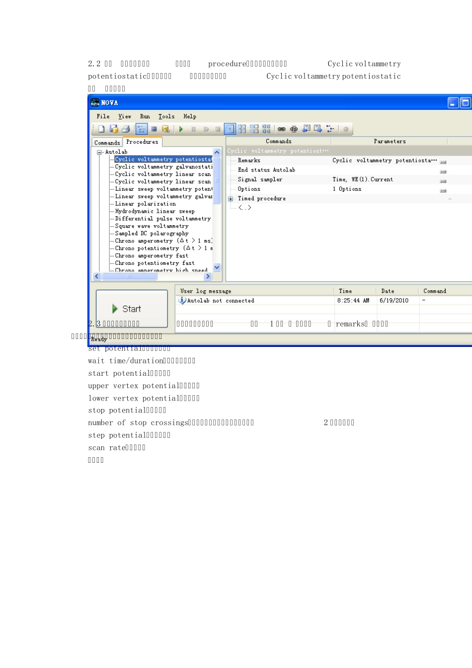This screenshot has height=668, width=472.
Task: Open the End status Autolab ellipsis button
Action: [443, 171]
